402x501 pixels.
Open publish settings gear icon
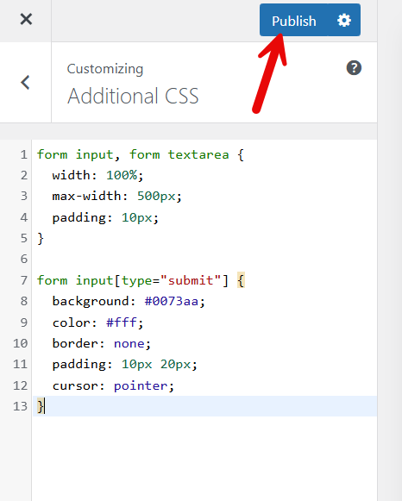click(344, 20)
